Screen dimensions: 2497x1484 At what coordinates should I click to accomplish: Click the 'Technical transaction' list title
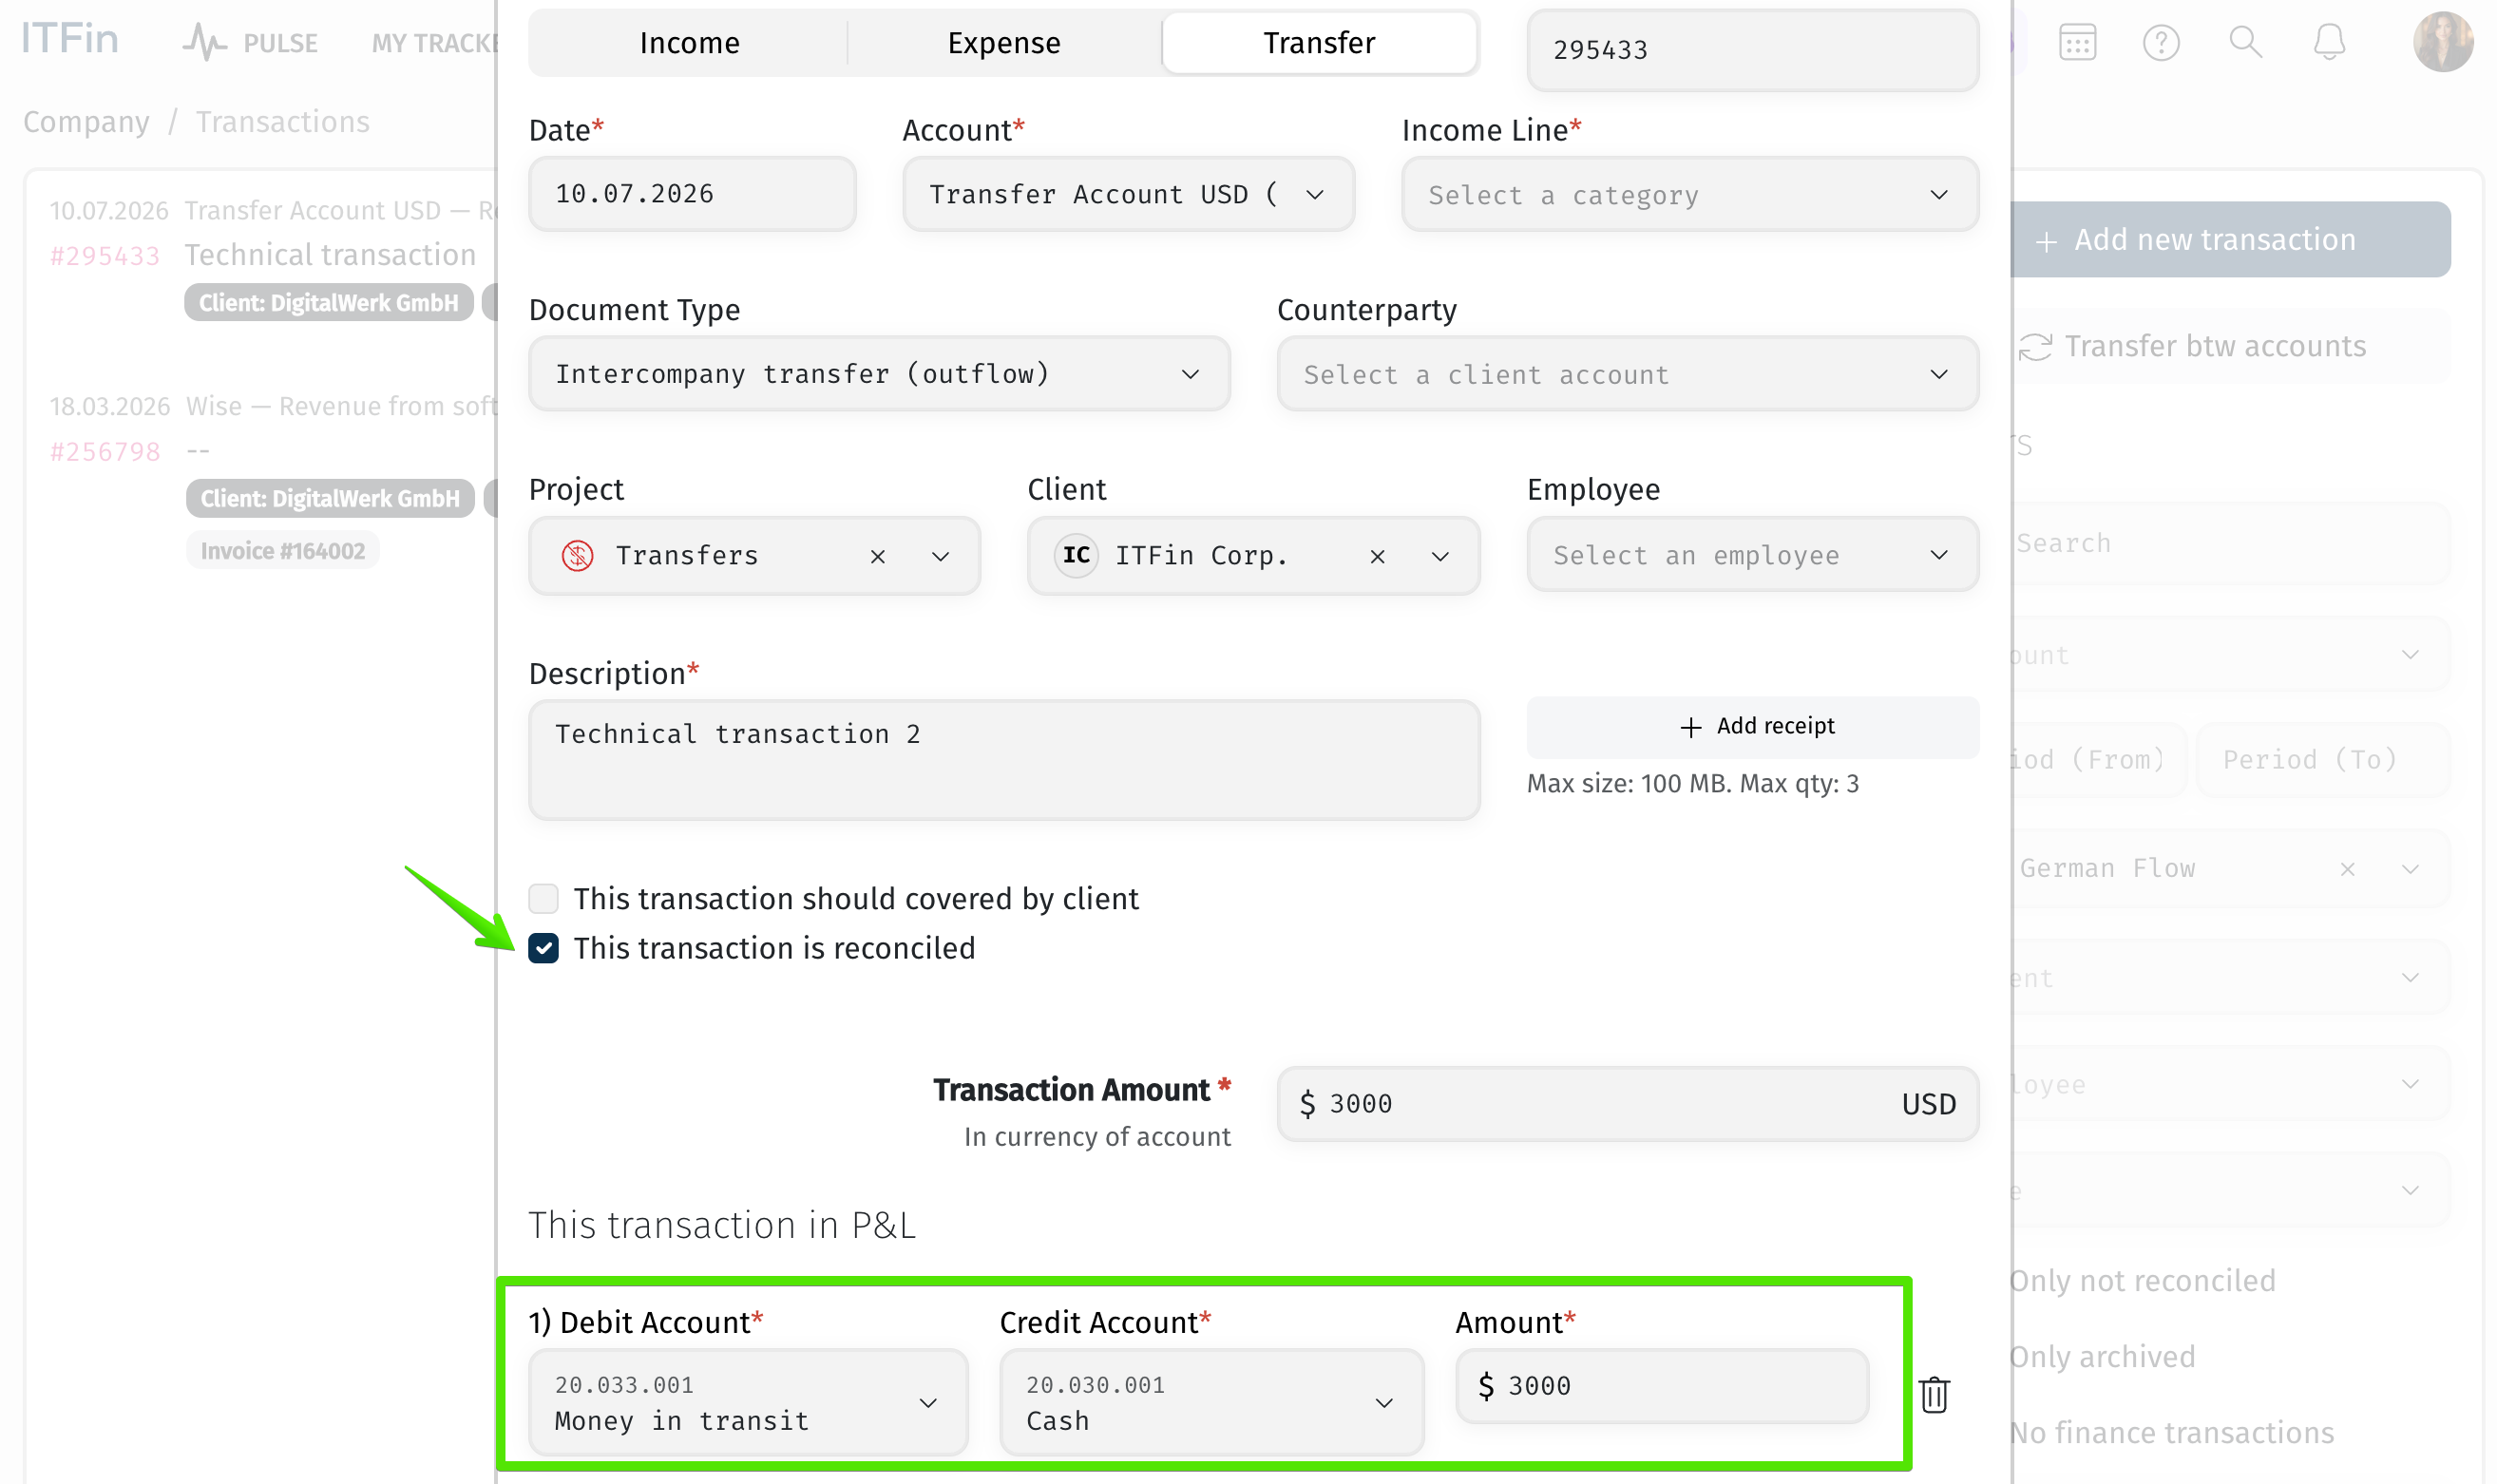[x=330, y=256]
